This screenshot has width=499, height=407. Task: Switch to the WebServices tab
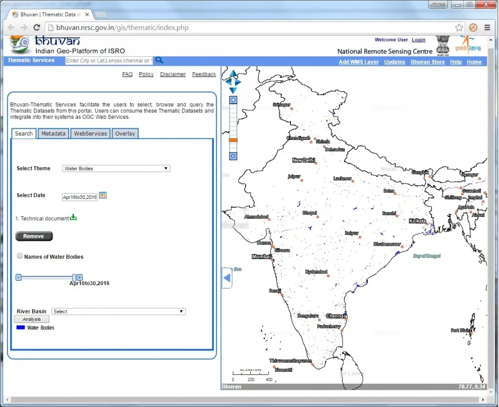tap(90, 134)
